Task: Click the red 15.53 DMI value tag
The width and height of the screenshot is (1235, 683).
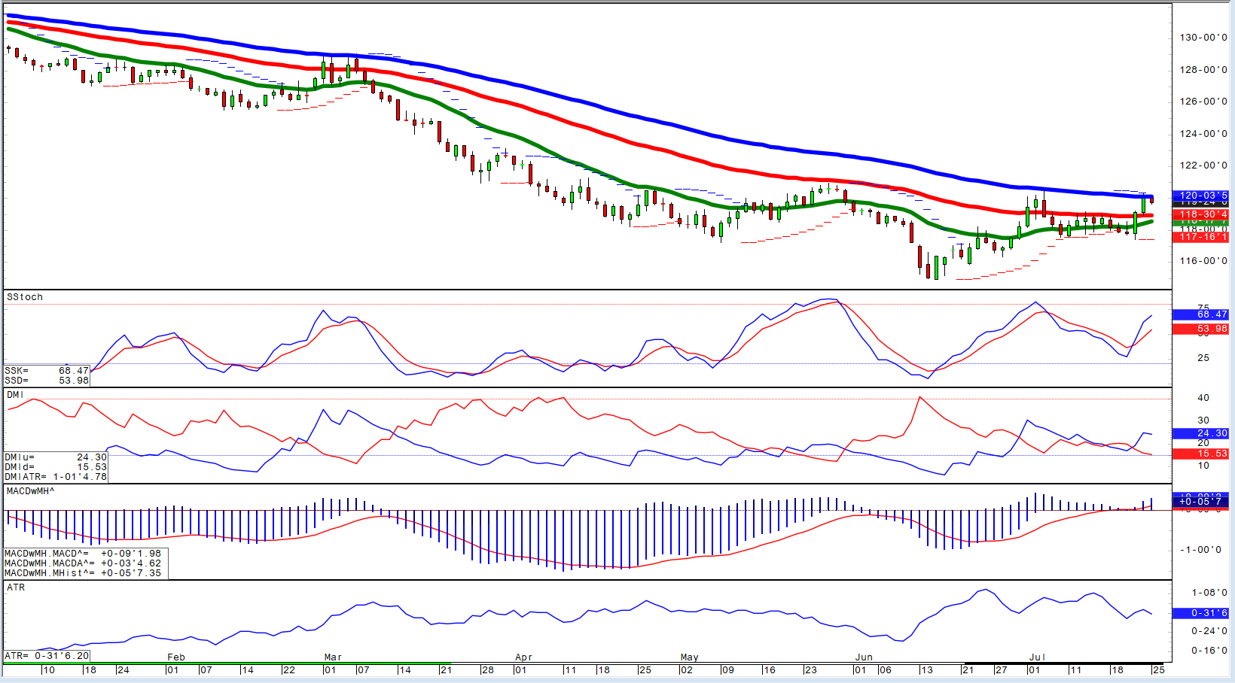Action: point(1201,454)
